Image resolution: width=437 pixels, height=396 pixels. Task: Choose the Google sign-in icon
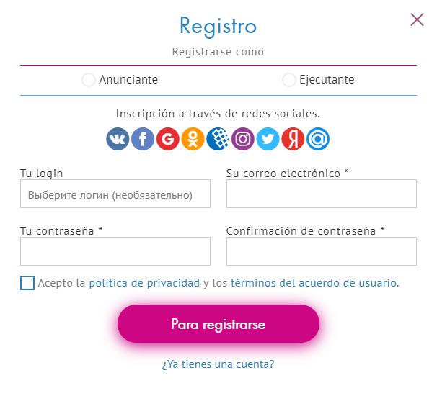[167, 138]
